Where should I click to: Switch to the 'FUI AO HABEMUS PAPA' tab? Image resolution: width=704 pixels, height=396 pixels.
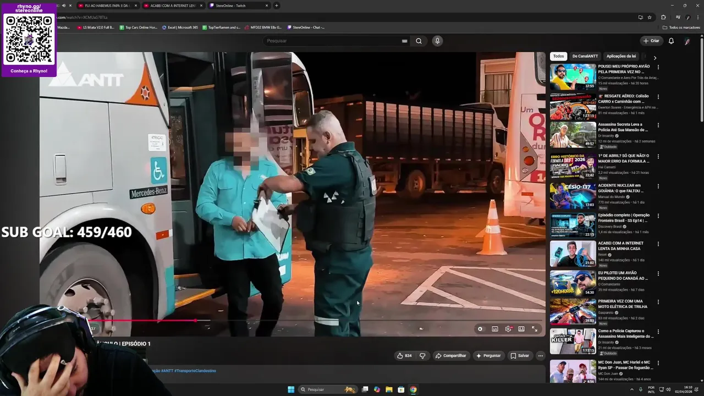click(x=107, y=5)
